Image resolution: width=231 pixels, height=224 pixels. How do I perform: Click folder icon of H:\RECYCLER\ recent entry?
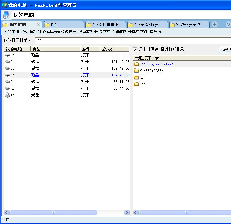click(136, 71)
